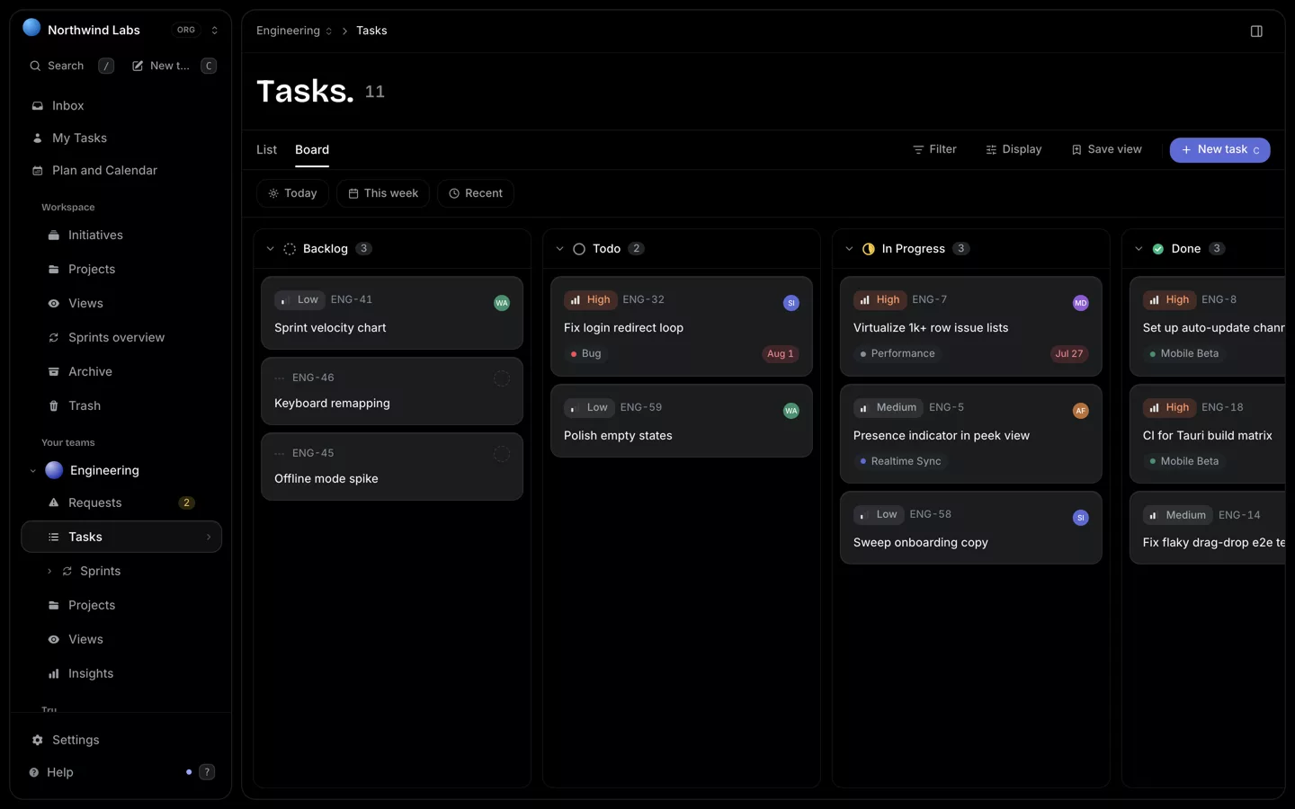Click the WA avatar on ENG-41
The height and width of the screenshot is (809, 1295).
[502, 303]
